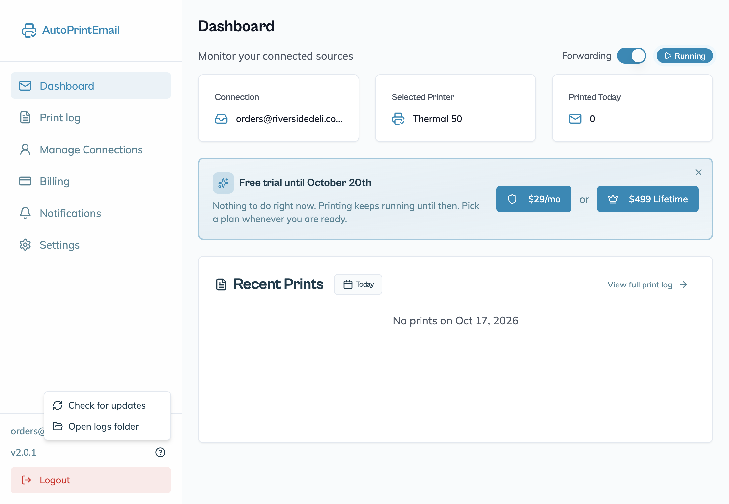Image resolution: width=729 pixels, height=504 pixels.
Task: Click the envelope icon in Printed Today
Action: 575,119
